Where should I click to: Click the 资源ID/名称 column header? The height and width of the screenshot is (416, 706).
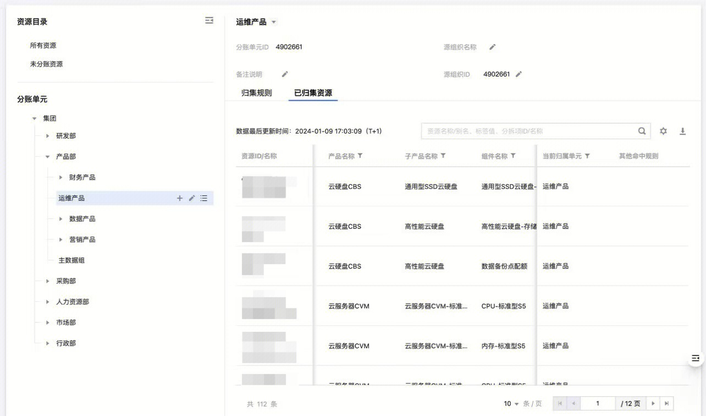(259, 156)
